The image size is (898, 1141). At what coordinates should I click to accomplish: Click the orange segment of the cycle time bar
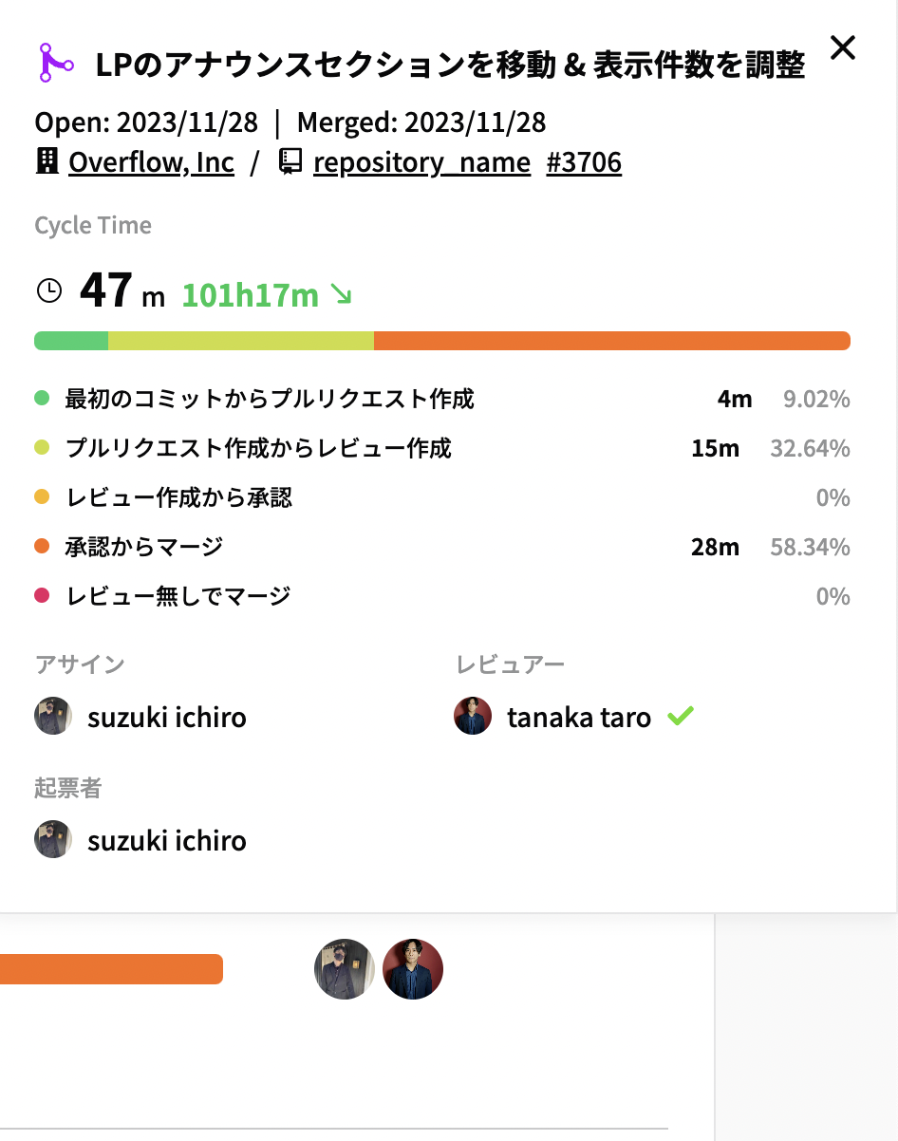(x=611, y=341)
